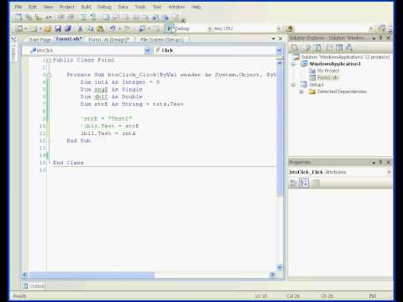The image size is (403, 302).
Task: Click the 'Ln 10' status bar entry
Action: coord(261,296)
